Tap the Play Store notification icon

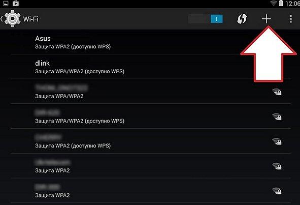pos(16,3)
